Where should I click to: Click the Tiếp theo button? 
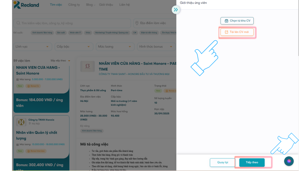[x=252, y=162]
